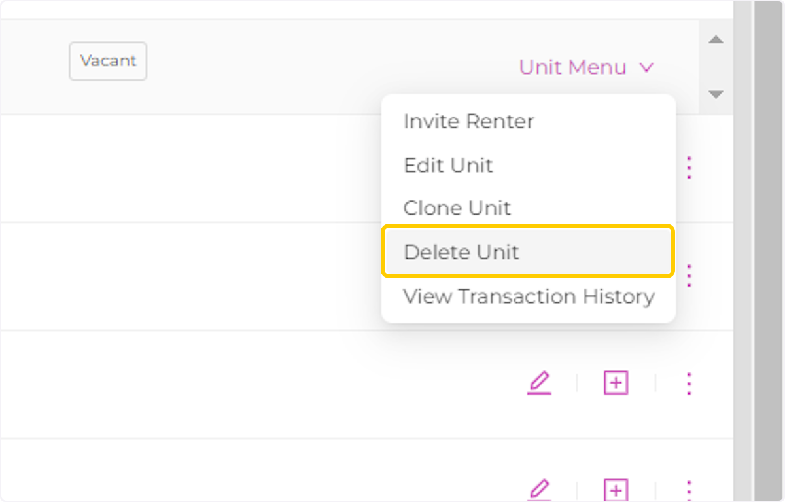785x502 pixels.
Task: Click the scrollbar down arrow
Action: pos(716,94)
